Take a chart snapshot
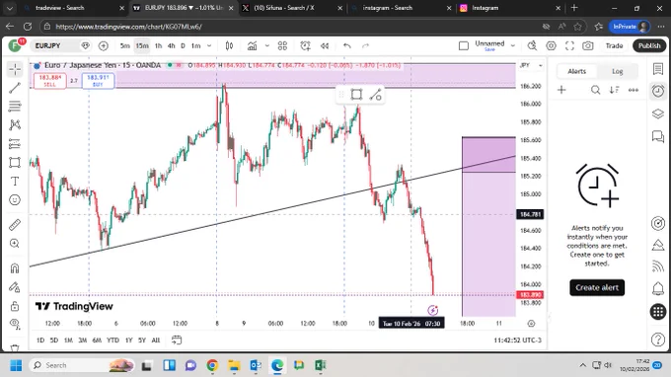The width and height of the screenshot is (671, 377). [588, 45]
